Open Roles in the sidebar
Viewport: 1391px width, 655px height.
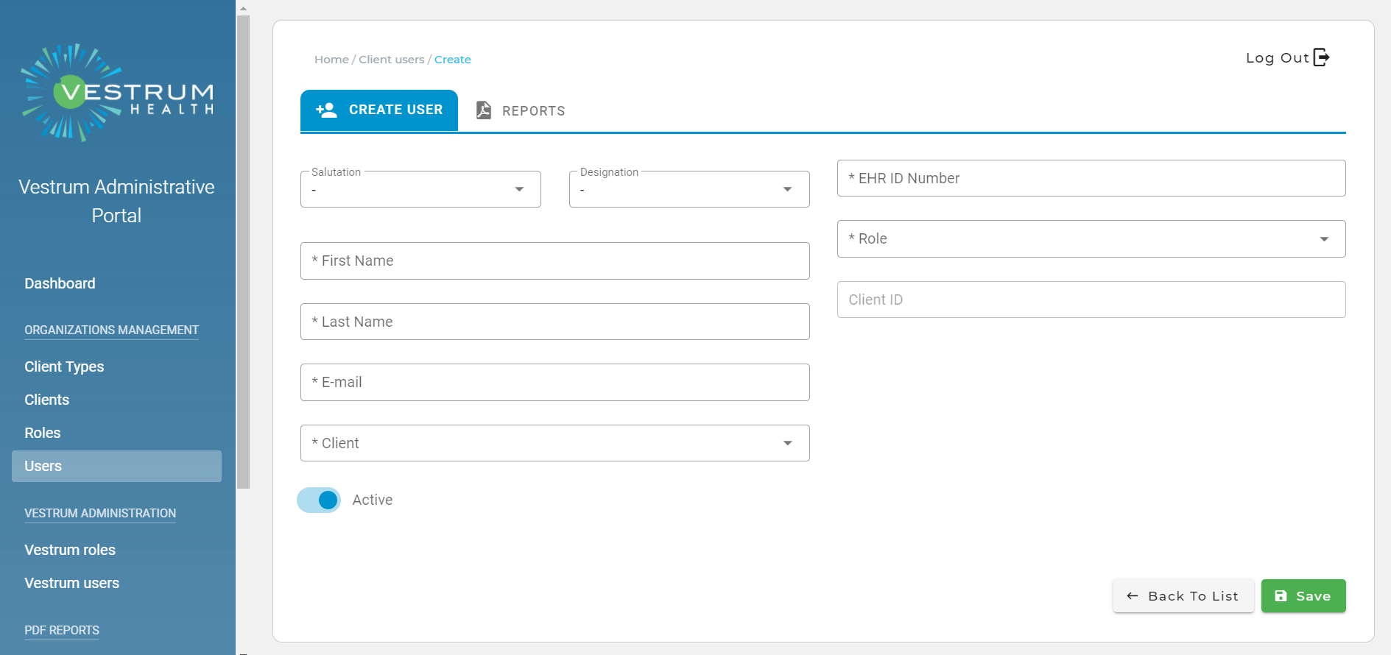click(42, 433)
